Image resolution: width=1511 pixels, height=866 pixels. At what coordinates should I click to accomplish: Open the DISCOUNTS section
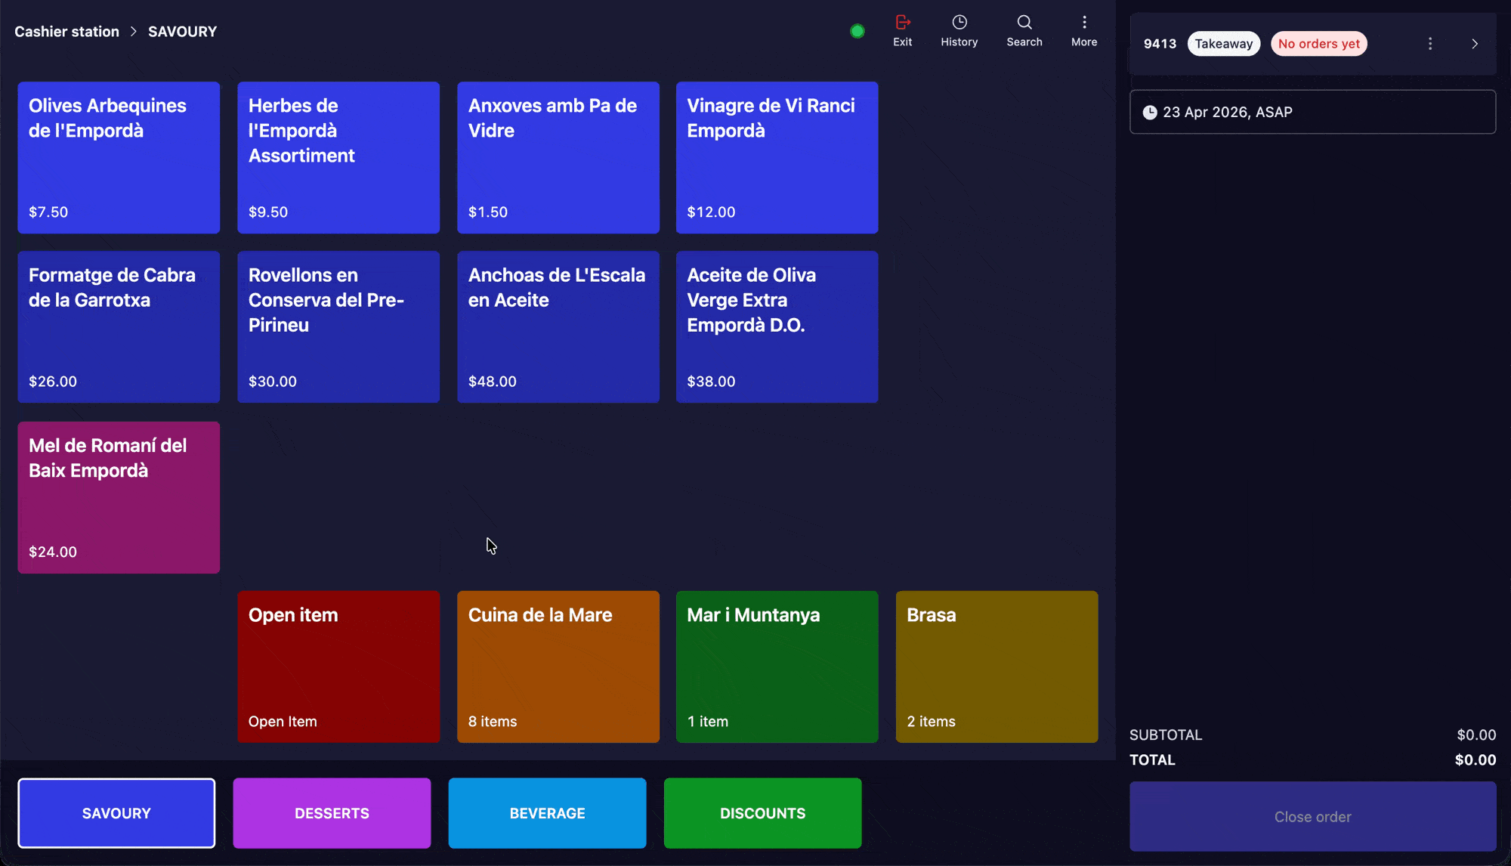pos(762,812)
